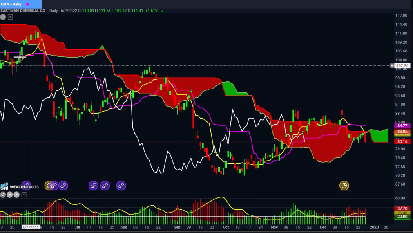The height and width of the screenshot is (233, 413).
Task: Click the Jul label on time axis
Action: (x=77, y=227)
